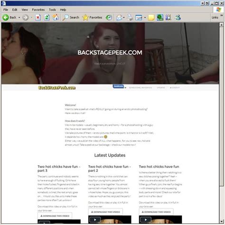Screen dimensions: 225x225
Task: Click the grey Forward arrow button
Action: (x=26, y=18)
